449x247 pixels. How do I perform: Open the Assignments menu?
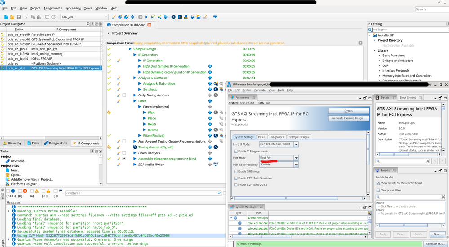pos(53,8)
